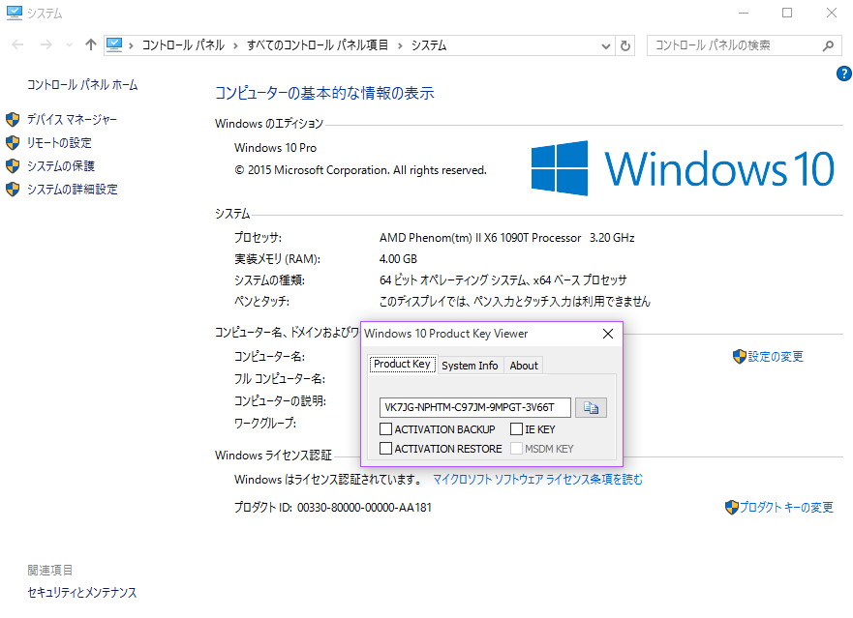Click the product key text field
The image size is (853, 618).
tap(475, 408)
